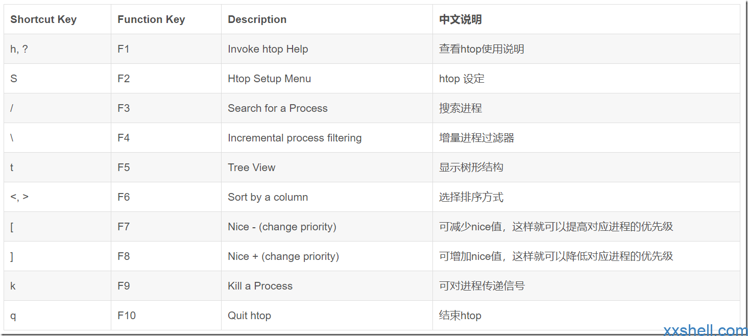Click the 查看htop使用说明 cell
The image size is (748, 336).
[586, 49]
